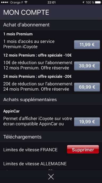The width and height of the screenshot is (102, 183).
Task: Tap the signal strength dots
Action: click(x=5, y=2)
